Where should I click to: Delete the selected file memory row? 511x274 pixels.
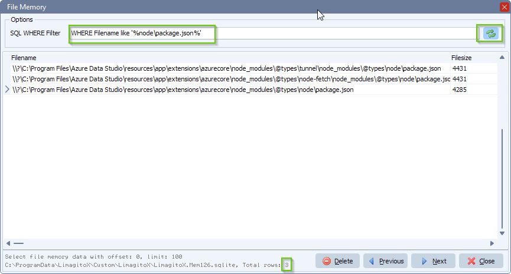338,261
